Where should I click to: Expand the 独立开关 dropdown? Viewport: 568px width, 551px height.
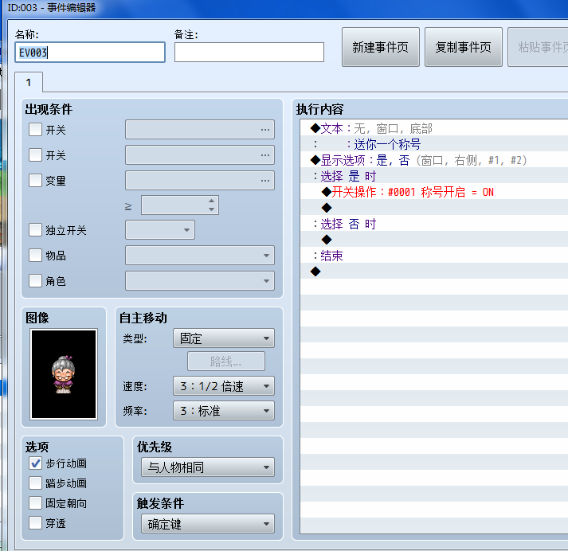pyautogui.click(x=160, y=230)
